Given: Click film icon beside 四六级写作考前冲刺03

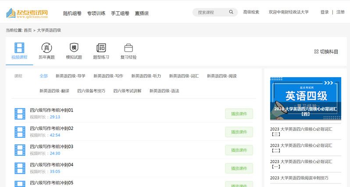Looking at the screenshot, I should tap(20, 150).
